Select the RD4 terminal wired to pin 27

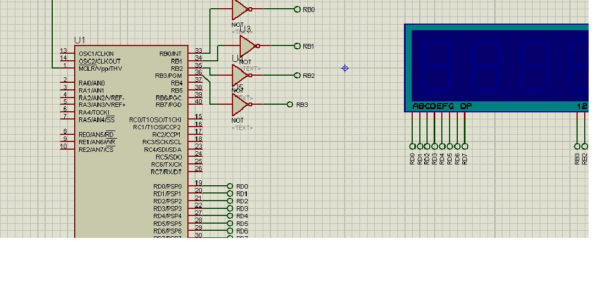coord(230,216)
